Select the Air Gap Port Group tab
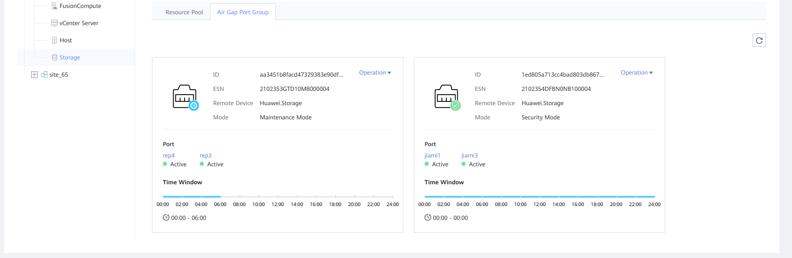The image size is (792, 258). point(243,12)
